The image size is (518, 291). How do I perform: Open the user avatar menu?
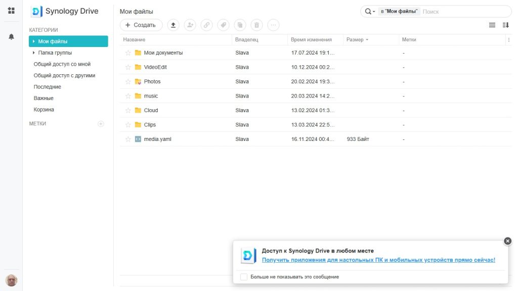pos(11,280)
